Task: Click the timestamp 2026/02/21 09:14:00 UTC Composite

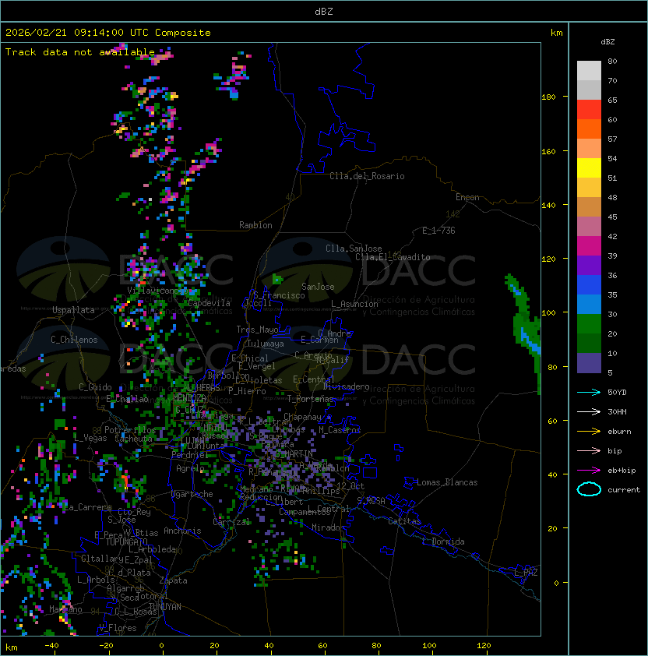Action: click(x=108, y=33)
